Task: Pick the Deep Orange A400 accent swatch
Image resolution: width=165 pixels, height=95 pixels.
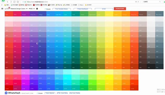Action: pos(134,82)
